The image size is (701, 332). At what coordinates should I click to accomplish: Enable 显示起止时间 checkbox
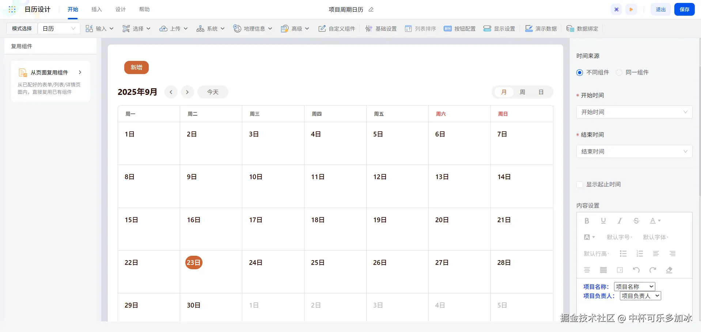tap(580, 185)
